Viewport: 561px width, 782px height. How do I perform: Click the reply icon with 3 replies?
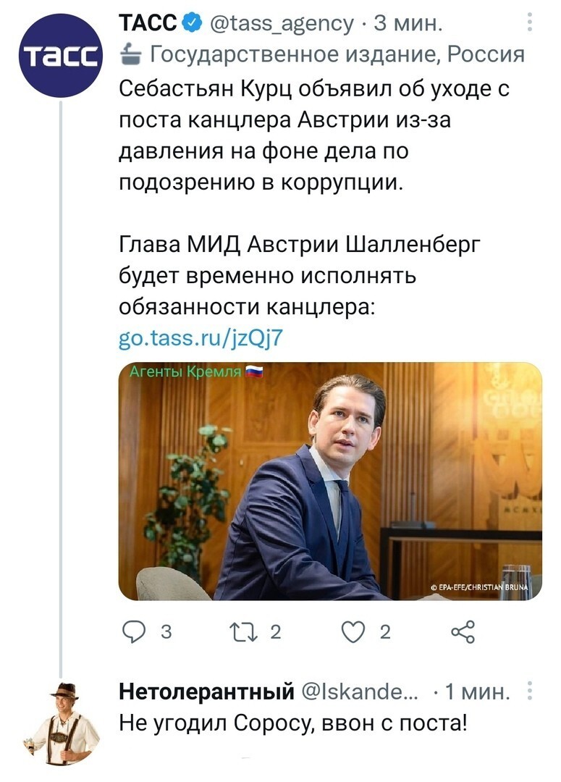[134, 632]
